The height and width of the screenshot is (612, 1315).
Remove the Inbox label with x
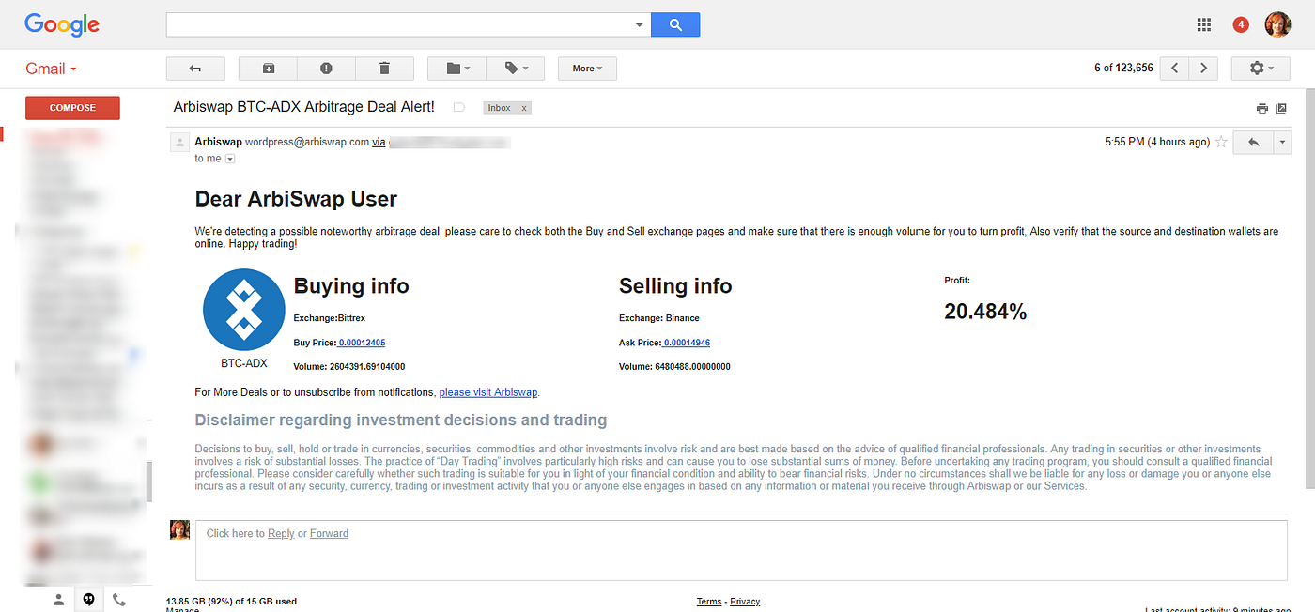pyautogui.click(x=524, y=108)
